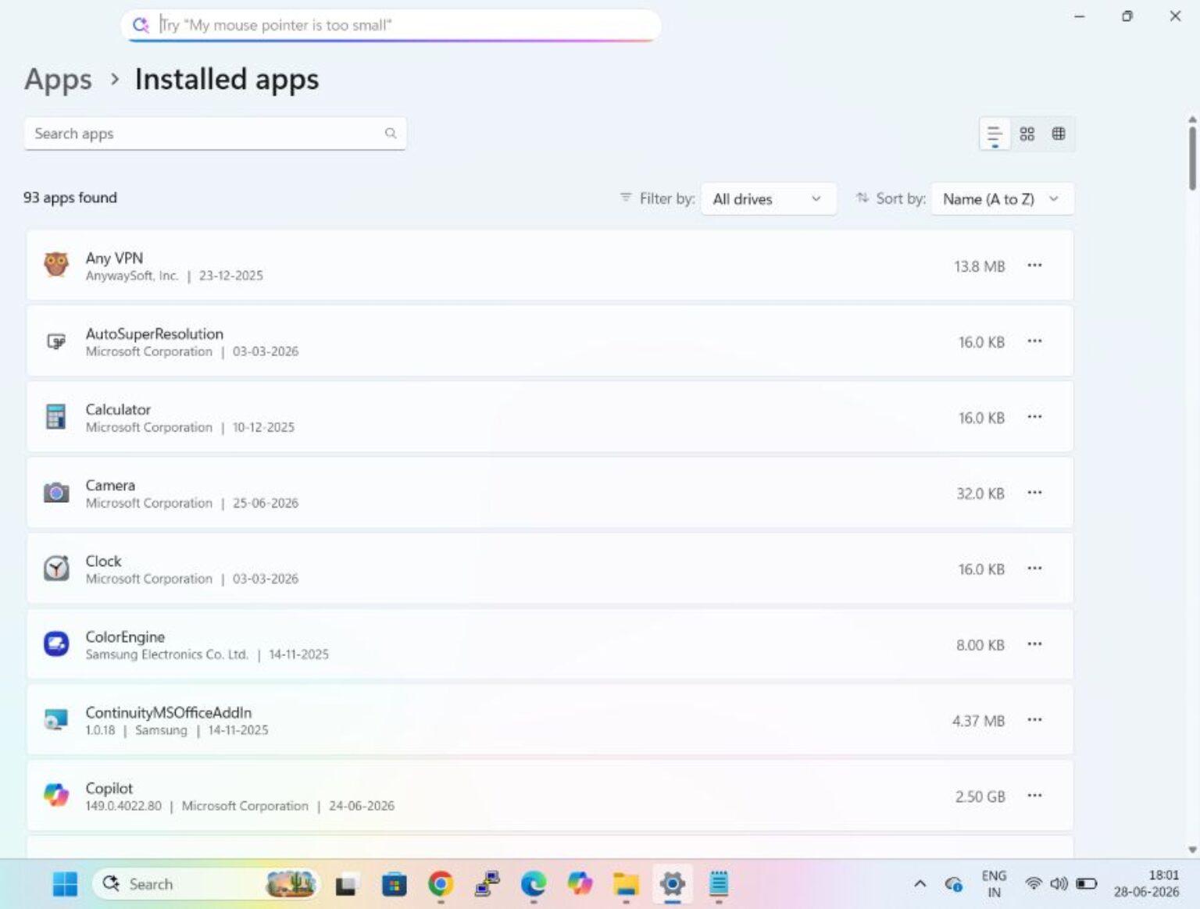The image size is (1200, 909).
Task: Open the Sort by Name dropdown
Action: point(1003,199)
